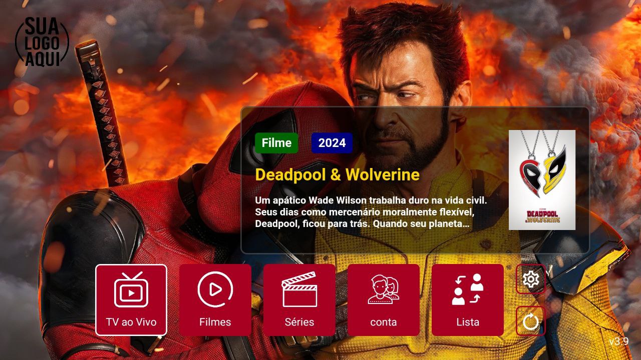
Task: Open the 'Deadpool & Wolverine' title link
Action: point(337,174)
